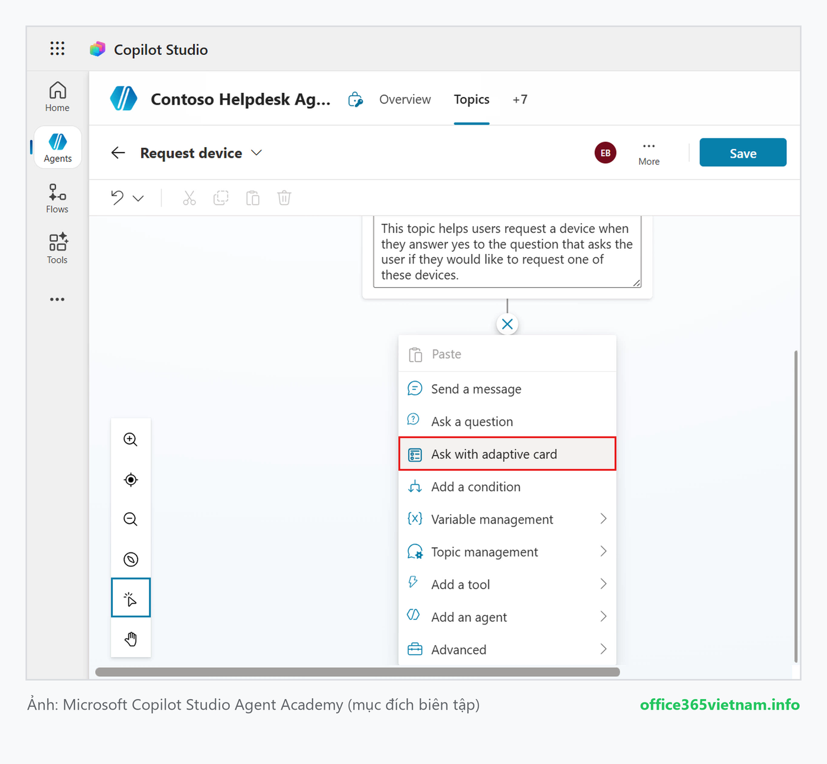Screen dimensions: 827x764
Task: Show more sidebar items ellipsis
Action: coord(57,300)
